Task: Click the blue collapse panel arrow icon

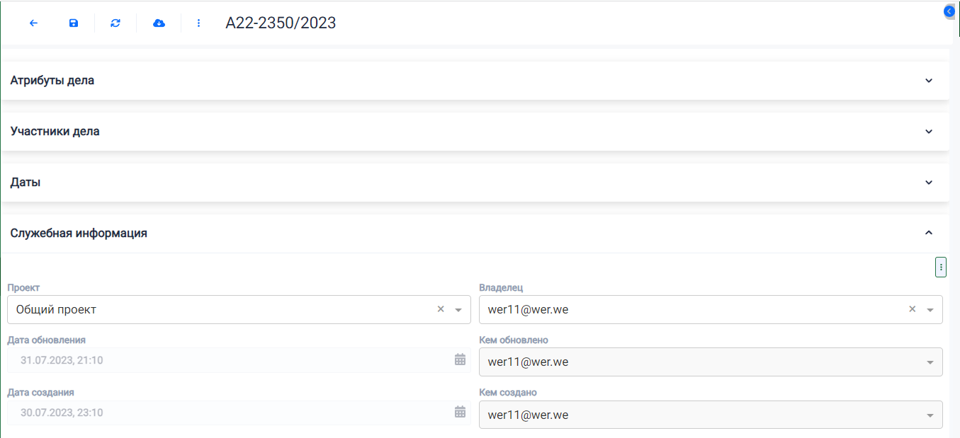Action: point(950,11)
